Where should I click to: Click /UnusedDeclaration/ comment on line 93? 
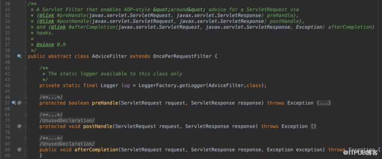pos(67,144)
